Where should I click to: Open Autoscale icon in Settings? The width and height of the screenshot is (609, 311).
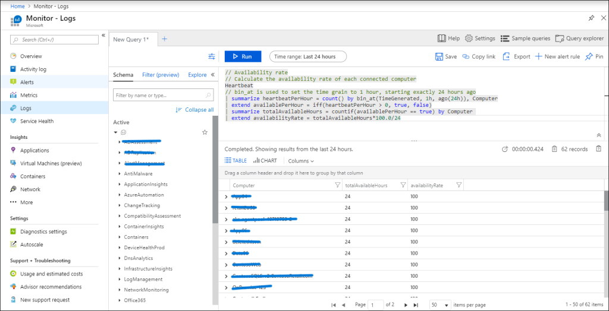(14, 245)
